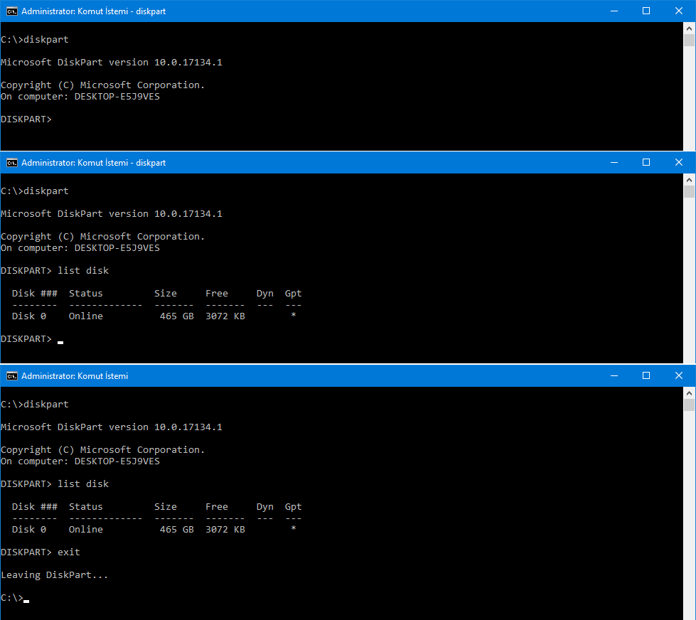Click scroll-up arrow in top window scrollbar
This screenshot has height=620, width=696.
[x=689, y=28]
